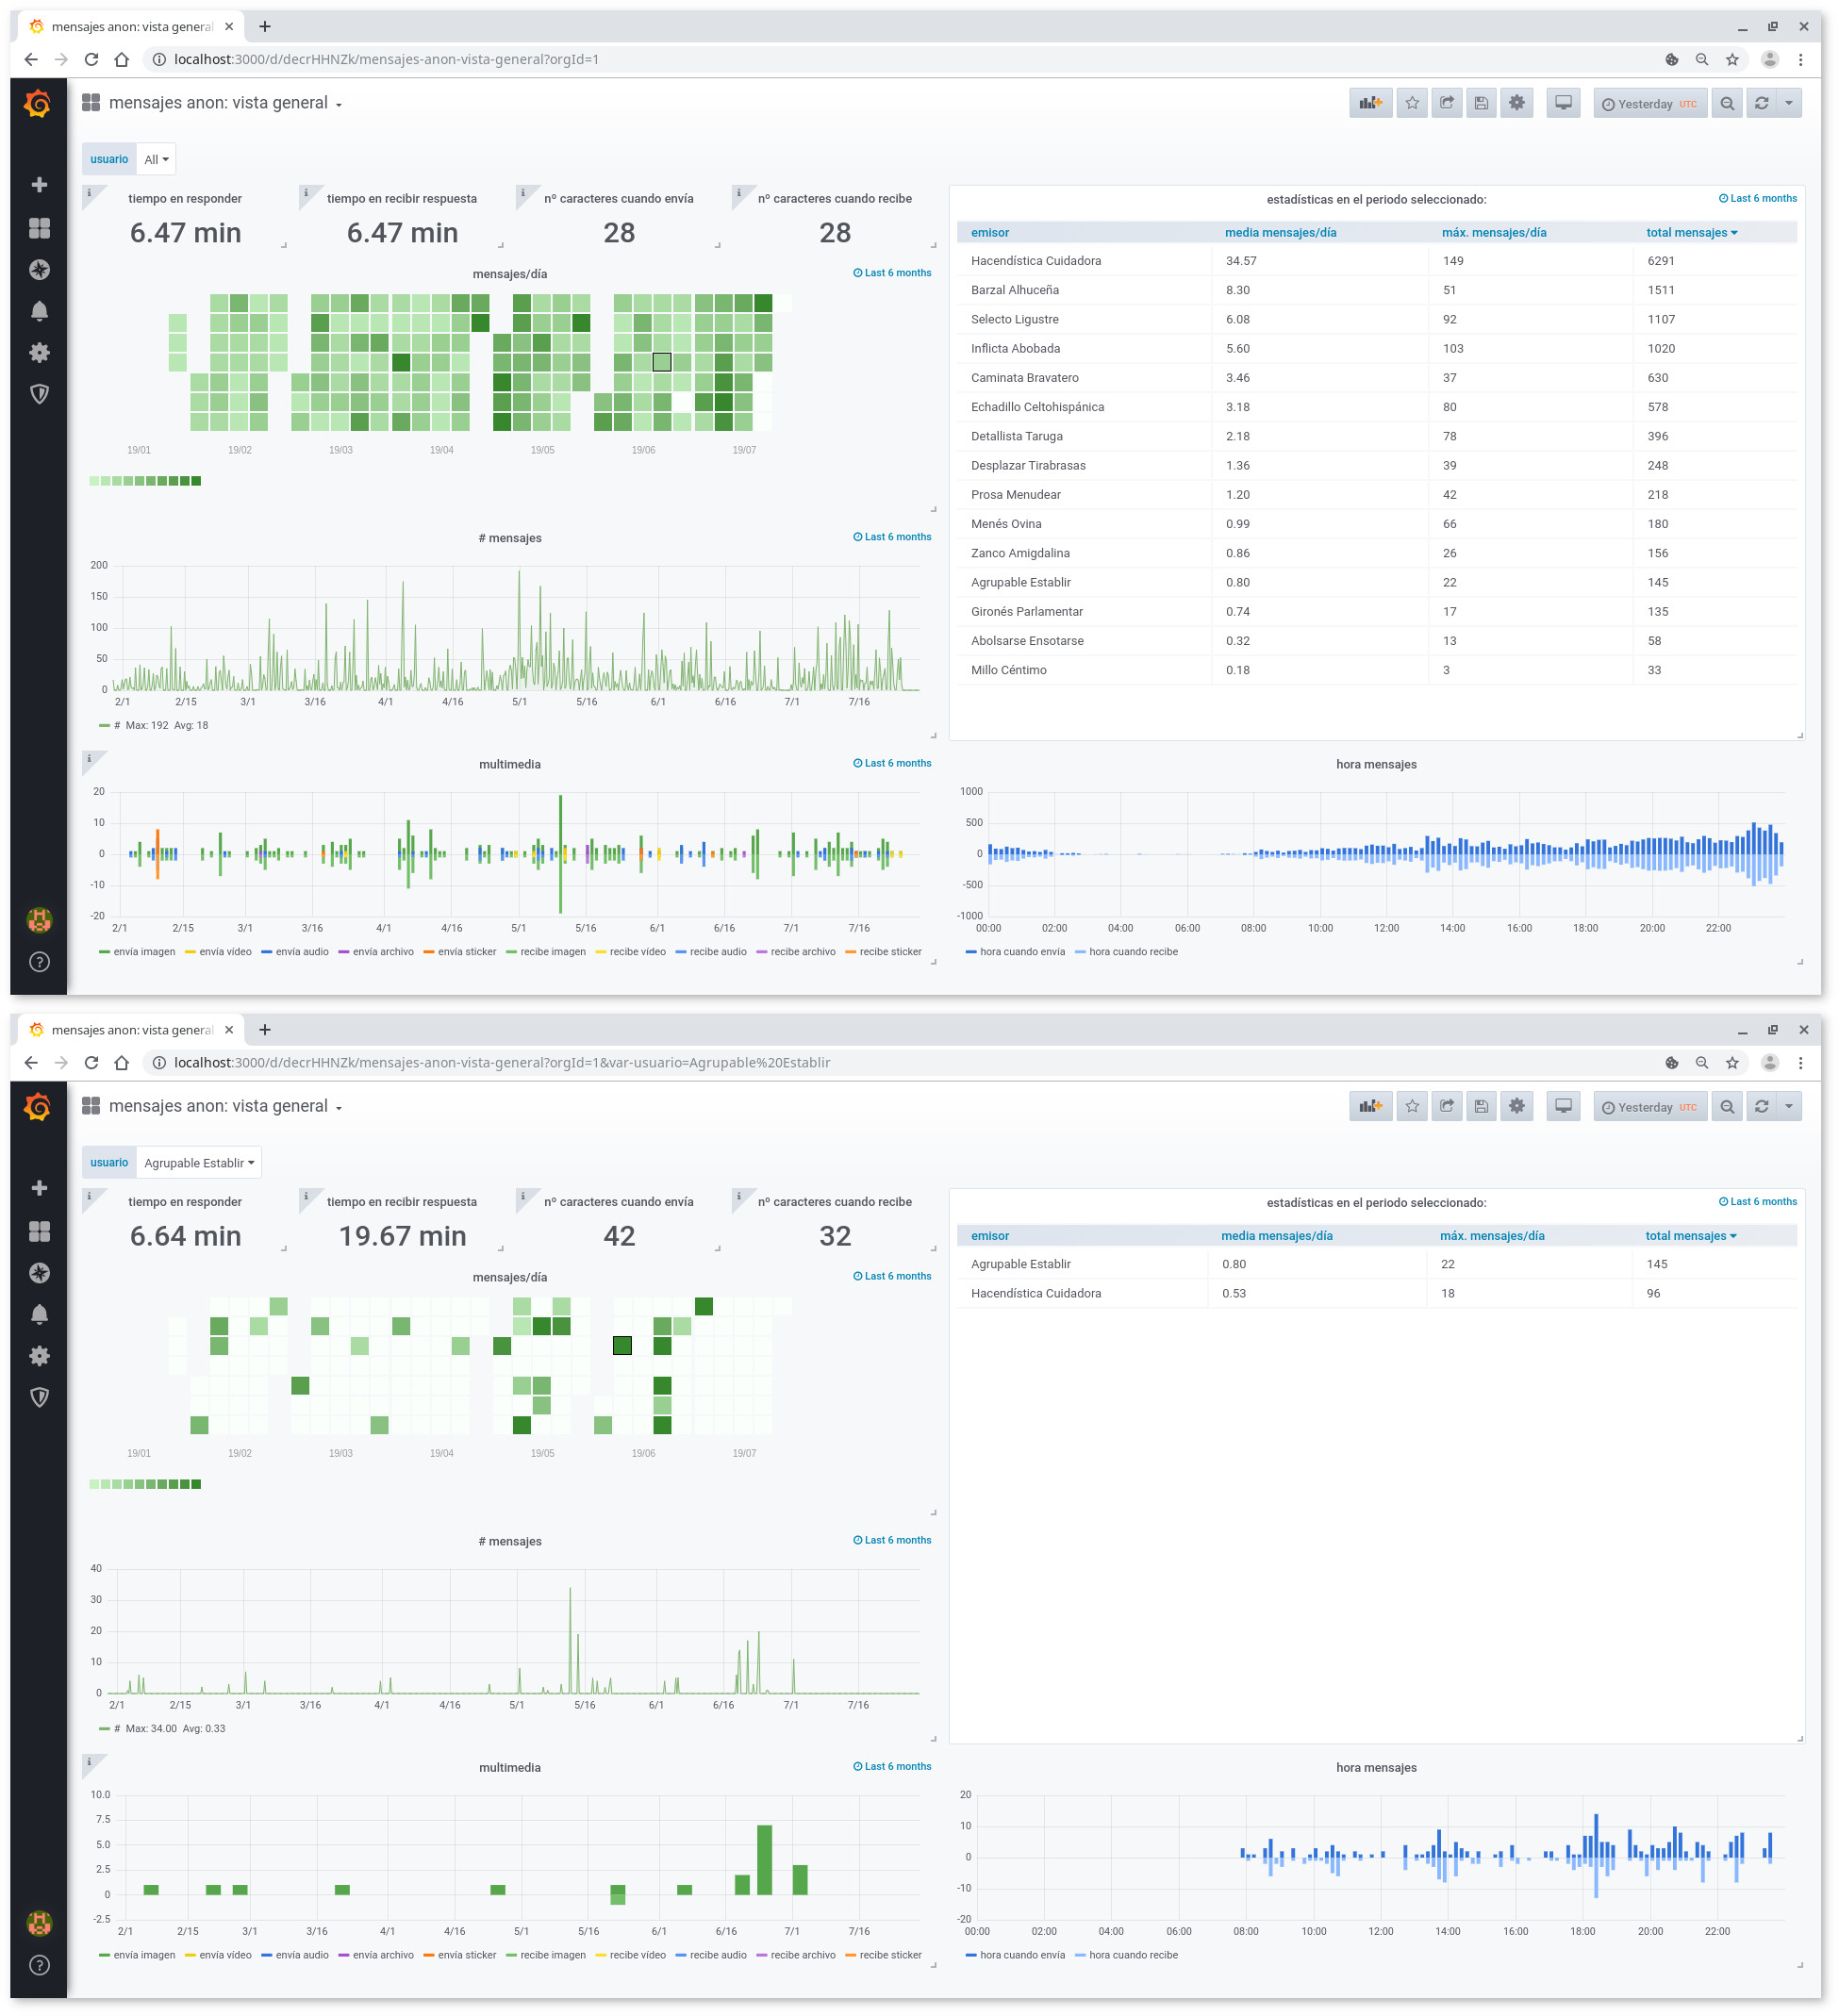
Task: Open the 'Yesterday UTC' time range picker
Action: (x=1649, y=104)
